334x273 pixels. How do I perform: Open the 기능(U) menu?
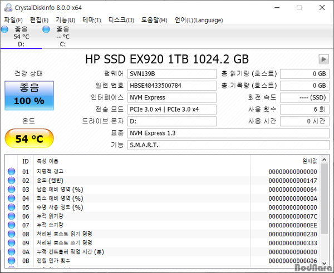(x=65, y=20)
